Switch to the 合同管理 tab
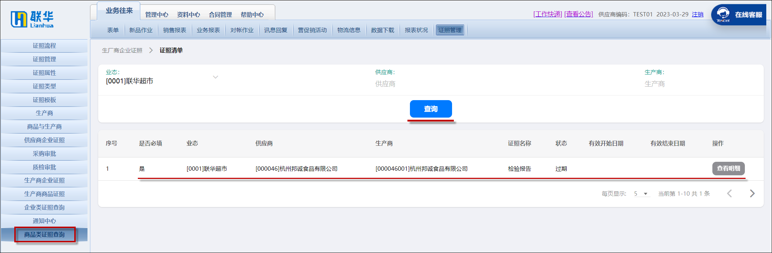 tap(220, 15)
